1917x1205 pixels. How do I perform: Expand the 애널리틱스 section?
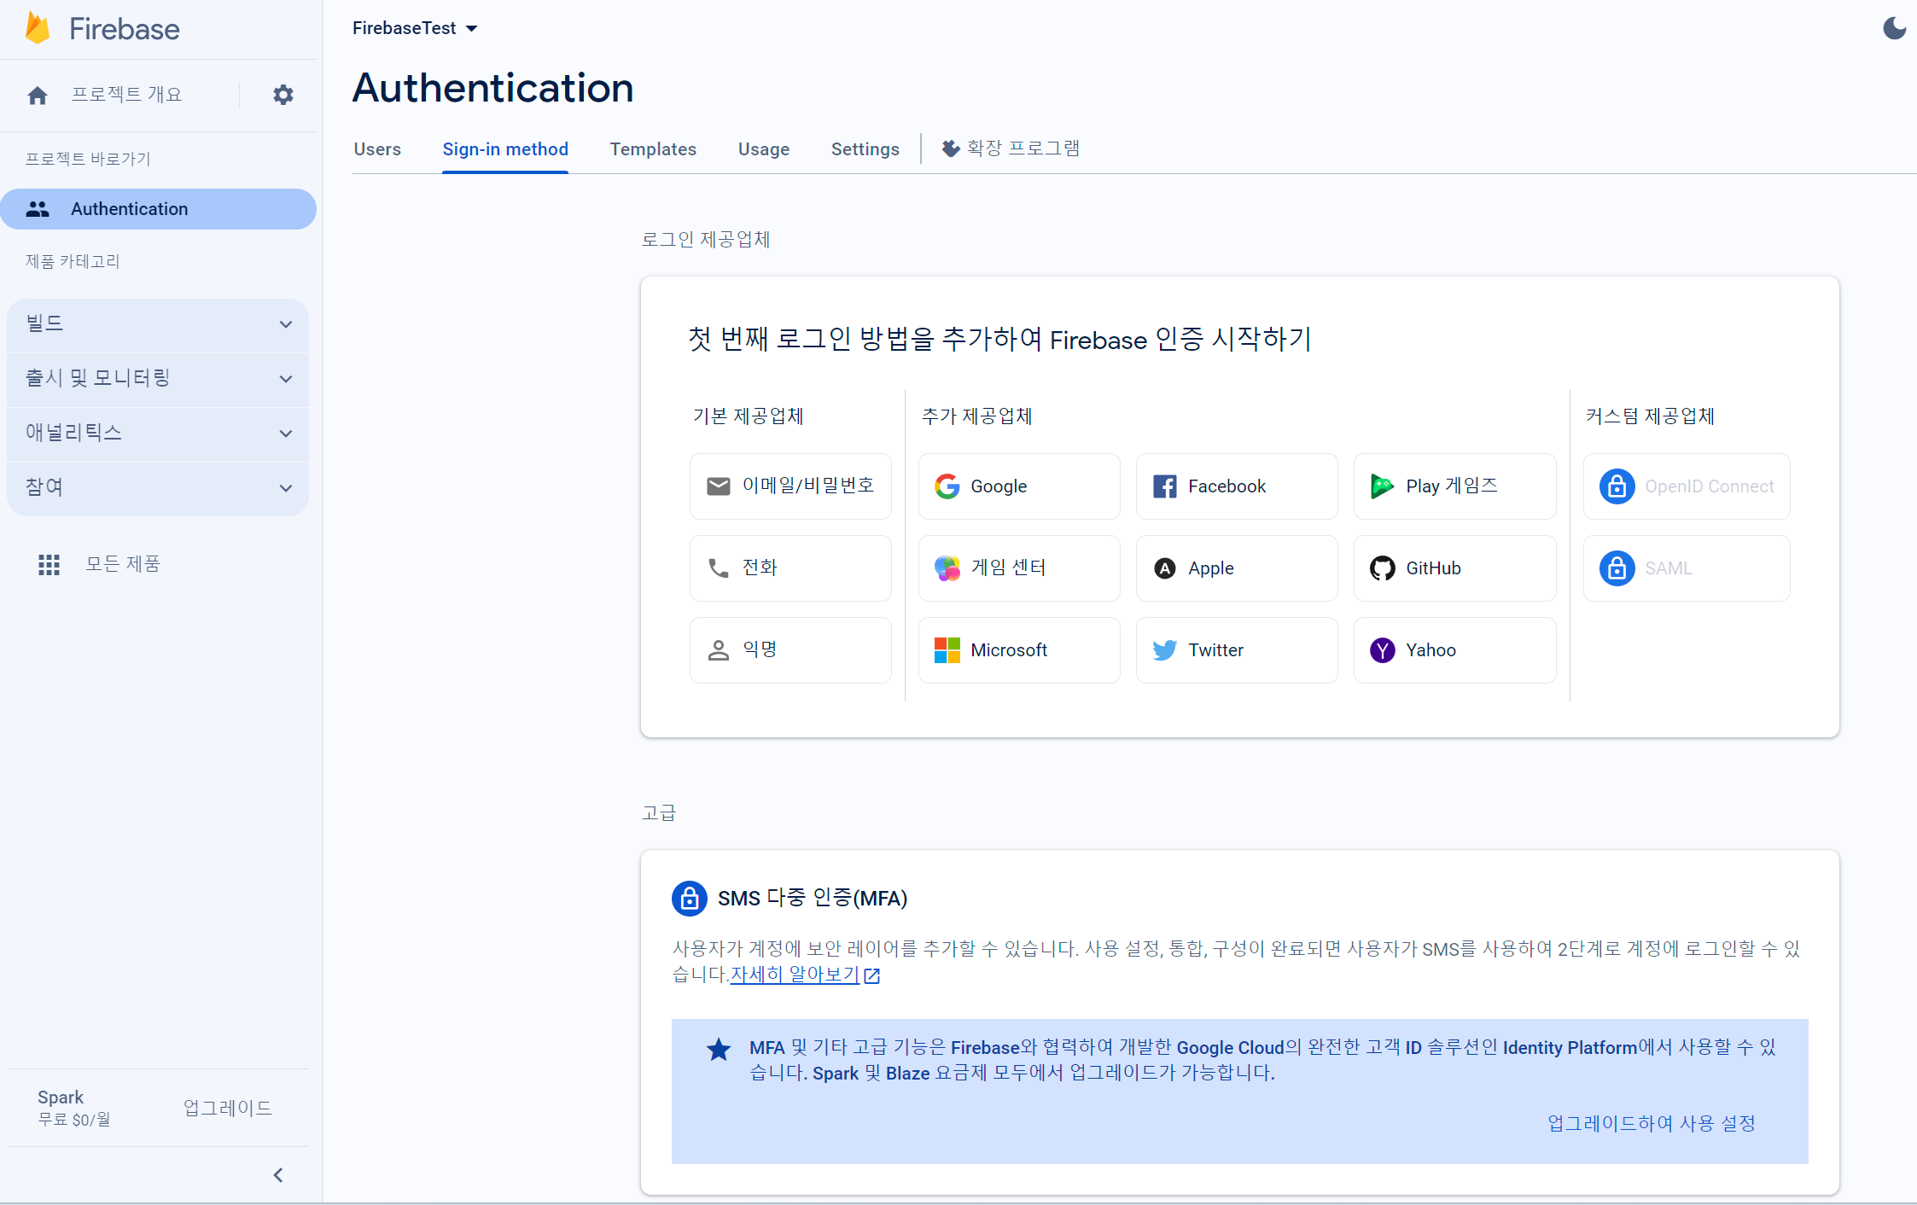click(x=158, y=433)
